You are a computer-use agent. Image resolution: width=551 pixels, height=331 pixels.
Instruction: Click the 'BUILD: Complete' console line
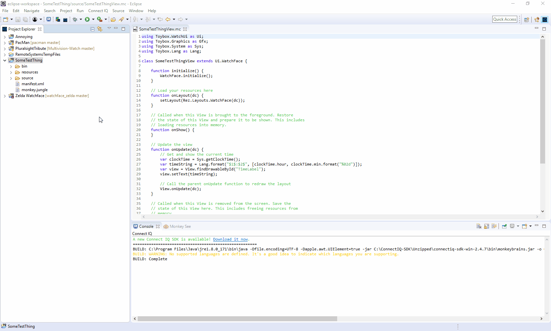tap(150, 259)
